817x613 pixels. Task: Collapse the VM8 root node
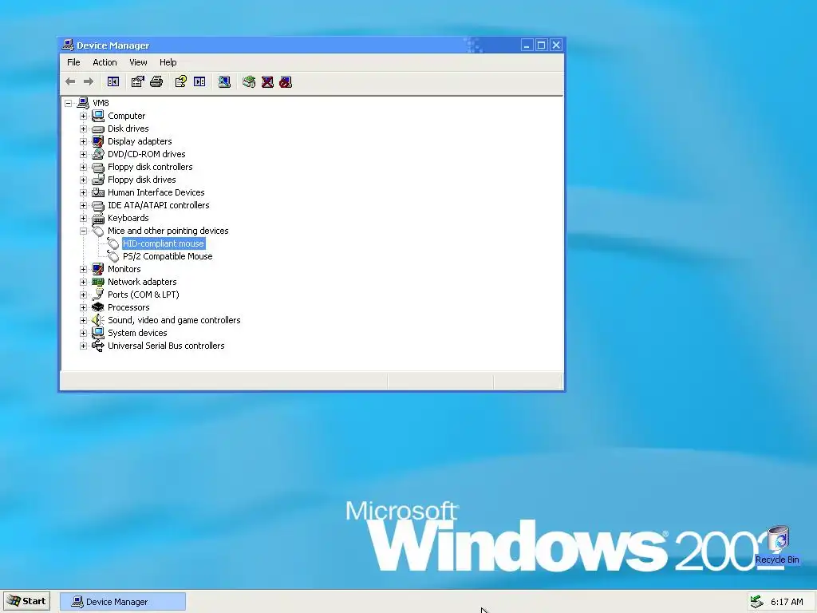click(69, 103)
